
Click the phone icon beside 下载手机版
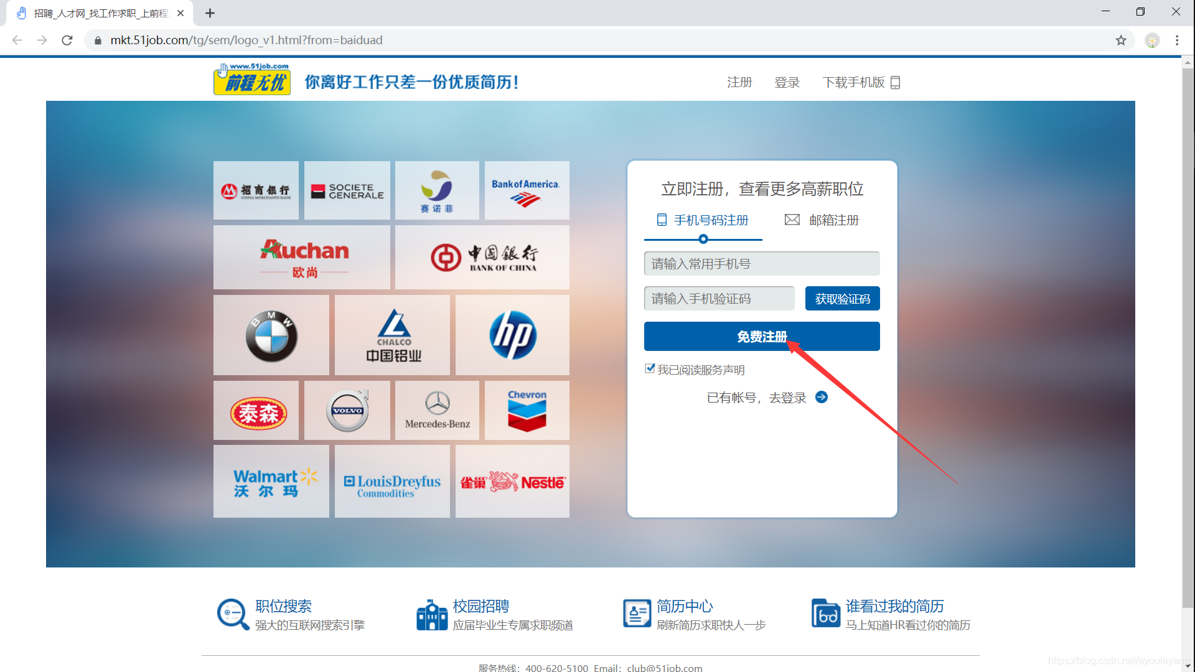[896, 82]
